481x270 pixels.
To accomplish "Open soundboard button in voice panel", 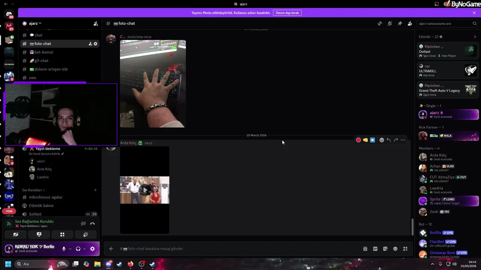I will tap(86, 235).
